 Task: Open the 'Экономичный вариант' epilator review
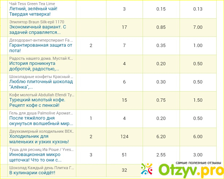(38, 30)
